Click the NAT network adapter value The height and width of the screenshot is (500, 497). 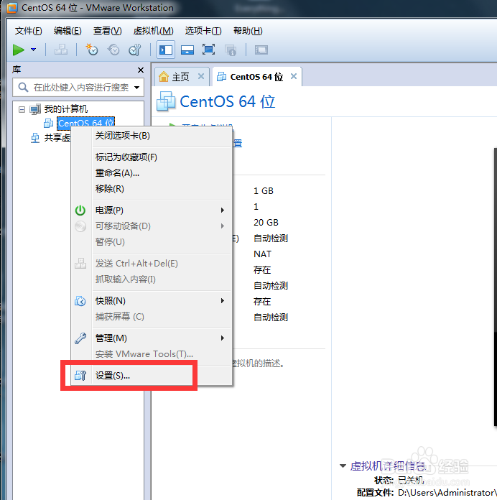[262, 254]
